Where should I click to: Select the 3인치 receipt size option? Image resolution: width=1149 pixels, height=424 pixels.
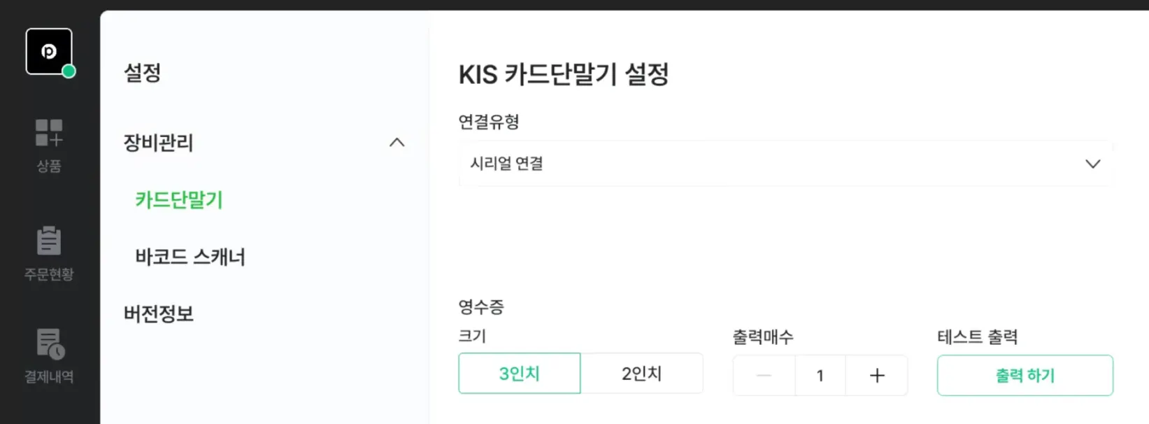click(519, 374)
